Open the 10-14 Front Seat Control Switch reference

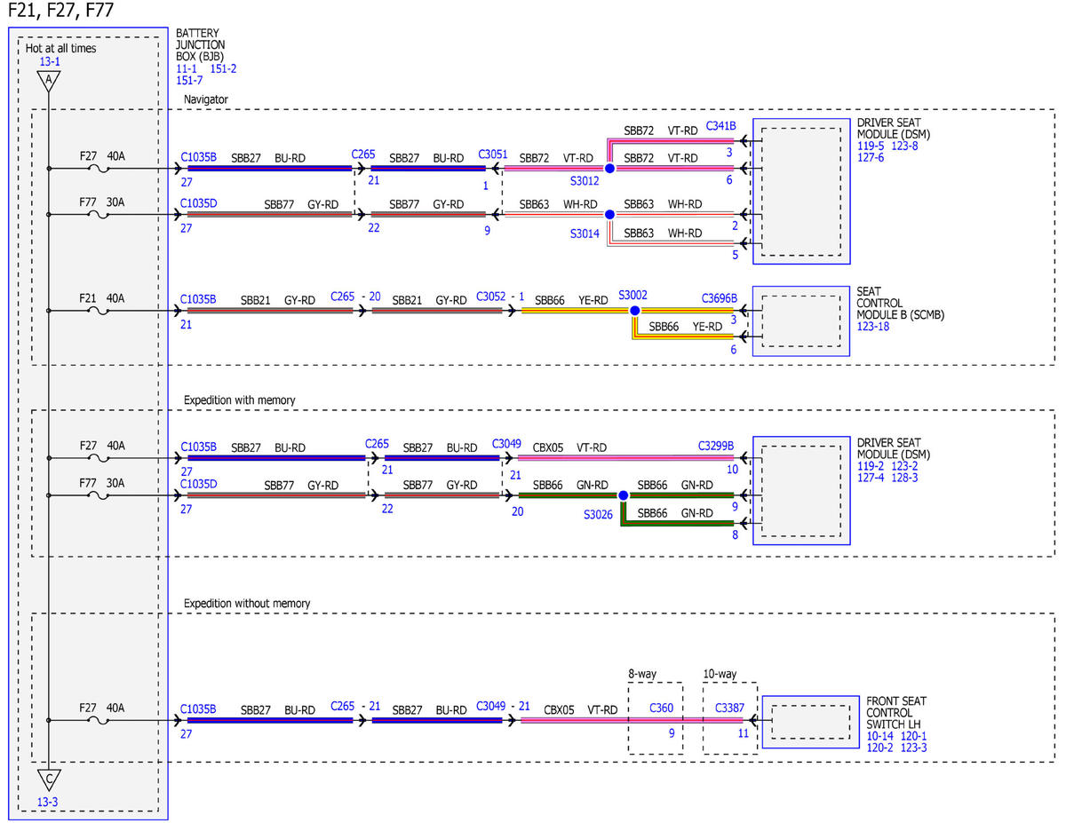(880, 735)
